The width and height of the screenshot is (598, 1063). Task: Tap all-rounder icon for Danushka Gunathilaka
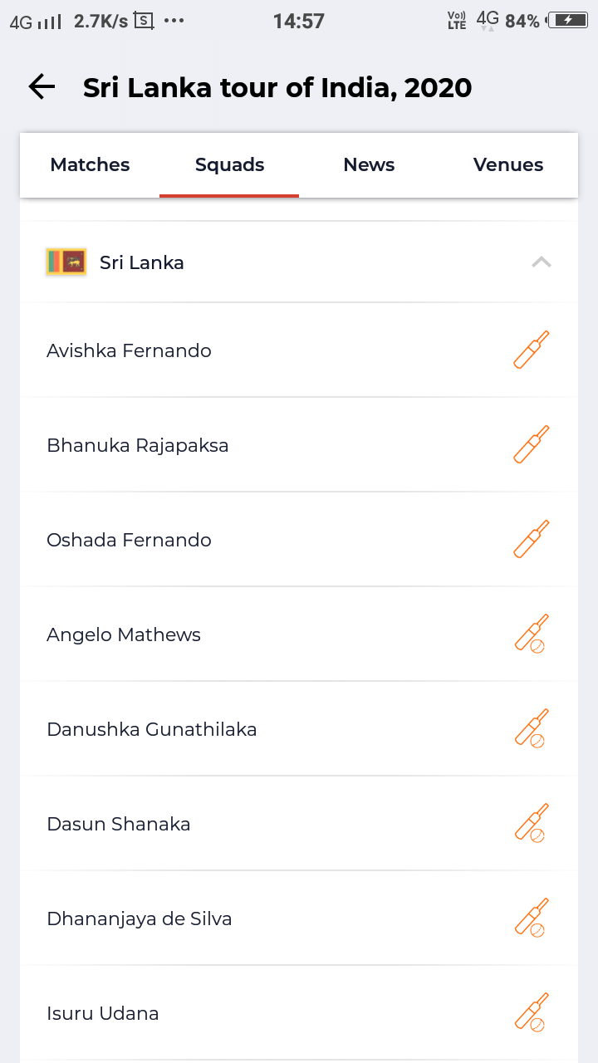532,729
